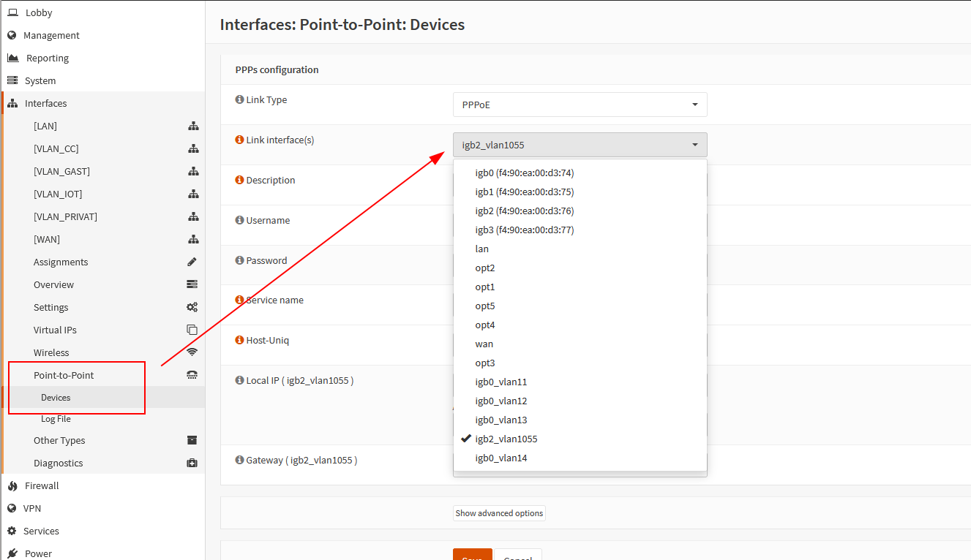This screenshot has height=560, width=971.
Task: Click the Other Types archive icon
Action: [192, 440]
